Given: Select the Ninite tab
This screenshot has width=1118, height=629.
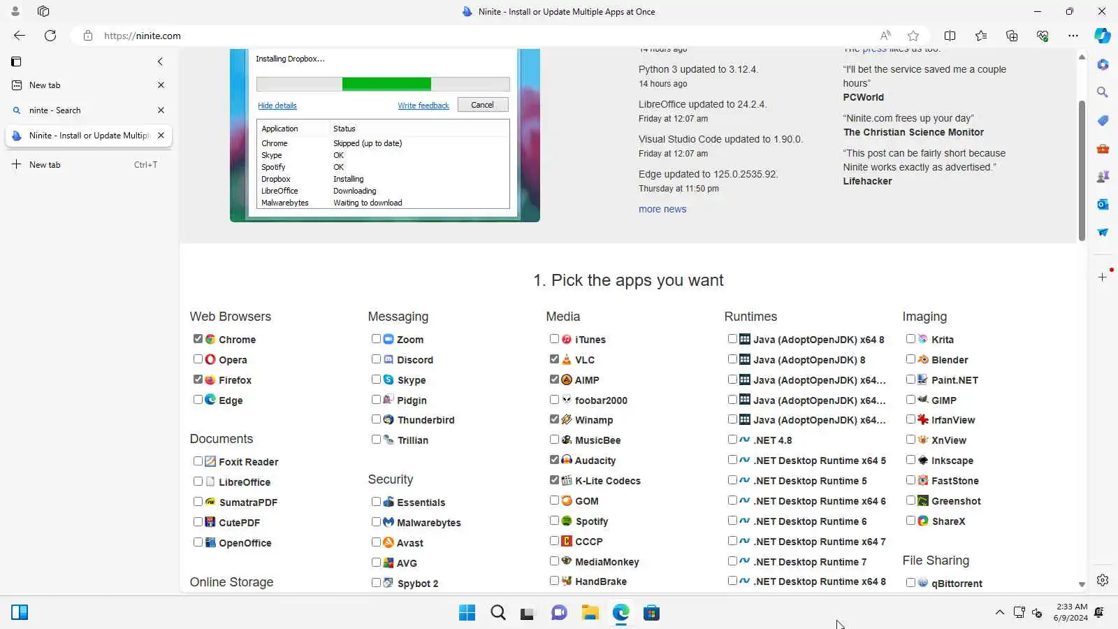Looking at the screenshot, I should (87, 136).
